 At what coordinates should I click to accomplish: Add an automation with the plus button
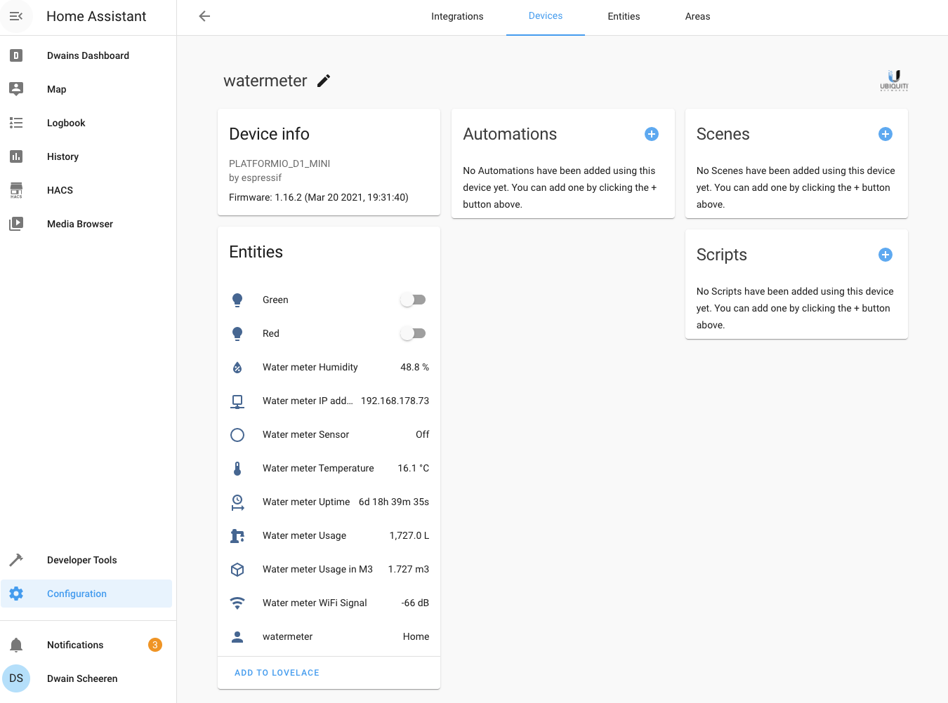tap(652, 134)
